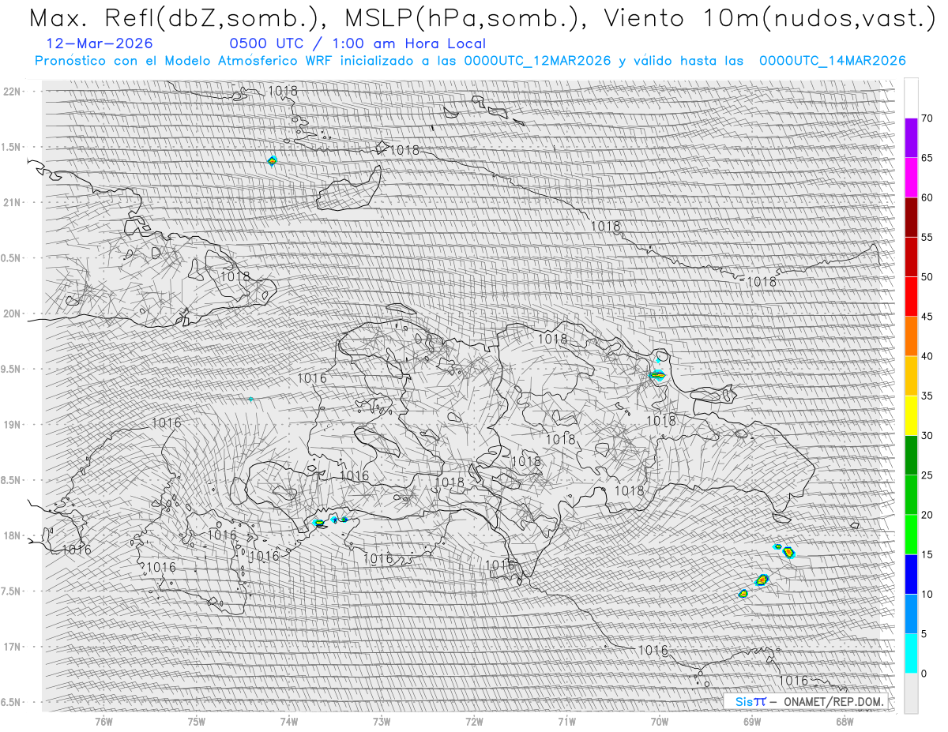The width and height of the screenshot is (948, 732).
Task: Click the "12-Mar-2026" date text
Action: (100, 43)
